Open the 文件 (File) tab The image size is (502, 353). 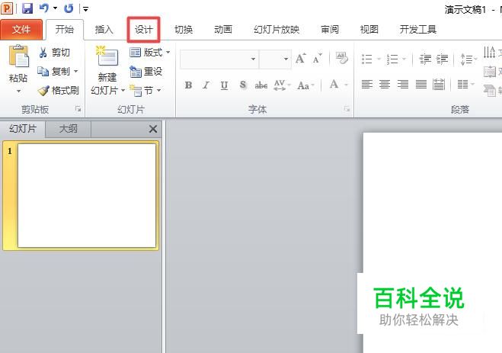(21, 30)
